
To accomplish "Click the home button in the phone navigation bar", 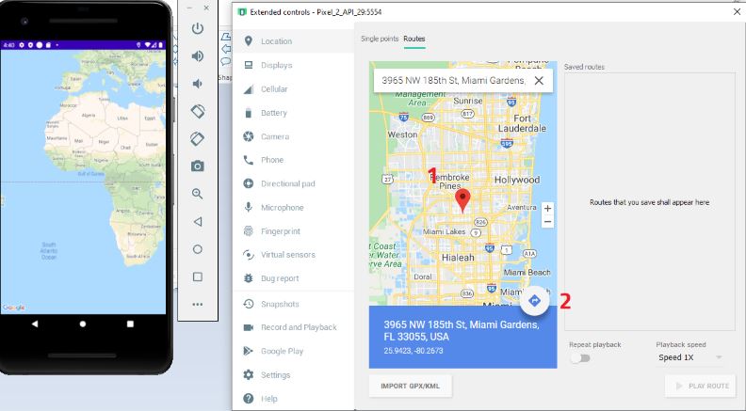I will click(x=83, y=324).
